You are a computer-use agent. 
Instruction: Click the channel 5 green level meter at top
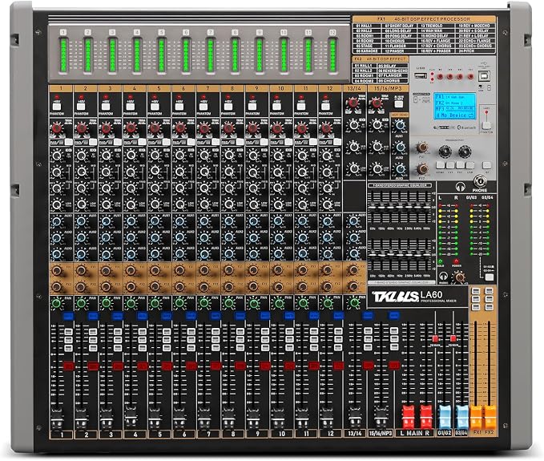[x=161, y=55]
